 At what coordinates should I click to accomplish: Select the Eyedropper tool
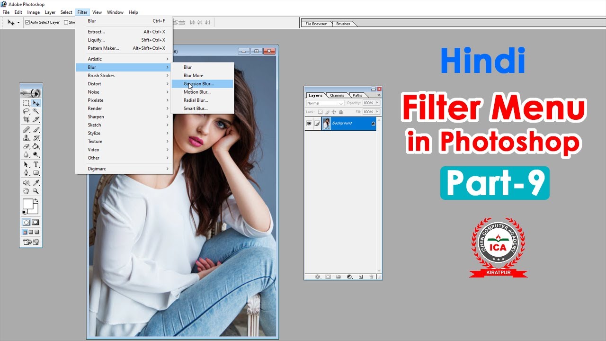tap(36, 183)
